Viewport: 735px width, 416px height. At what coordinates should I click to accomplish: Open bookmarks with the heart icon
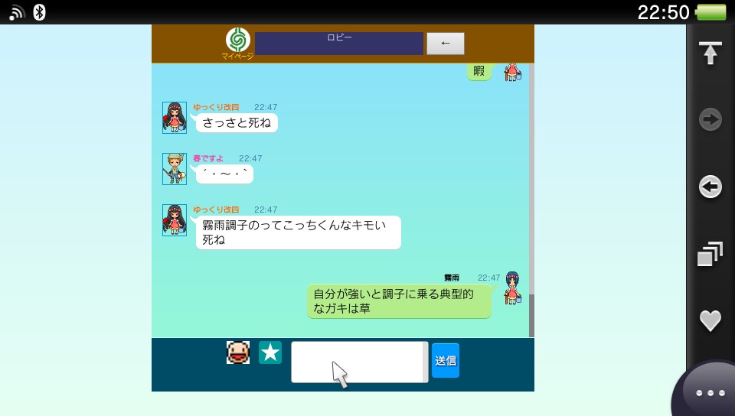pyautogui.click(x=710, y=320)
